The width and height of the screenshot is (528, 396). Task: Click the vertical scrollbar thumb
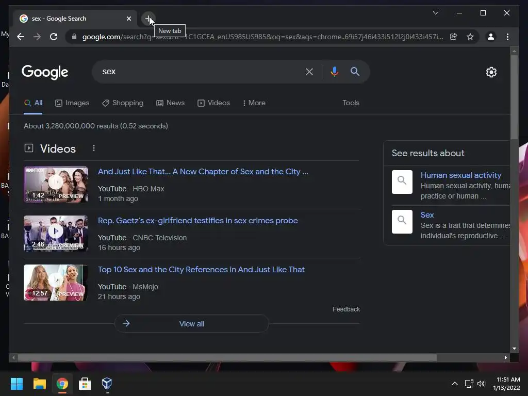(x=514, y=97)
